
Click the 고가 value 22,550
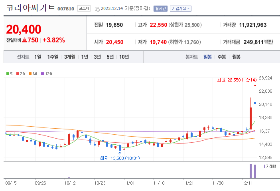(158, 25)
